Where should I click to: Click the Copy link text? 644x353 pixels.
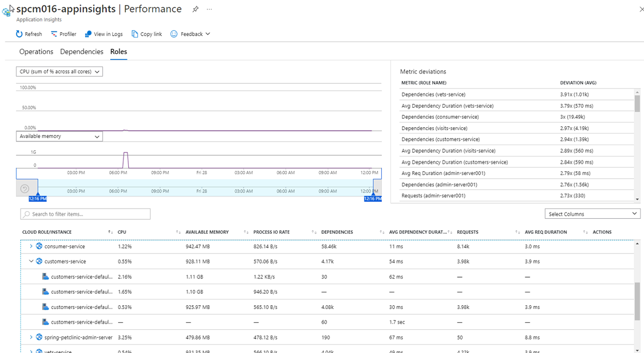tap(151, 34)
